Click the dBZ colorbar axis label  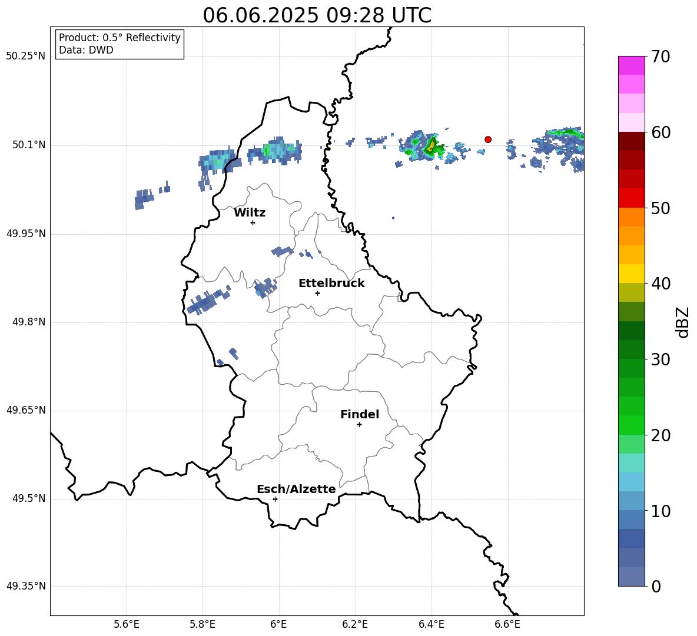coord(682,322)
